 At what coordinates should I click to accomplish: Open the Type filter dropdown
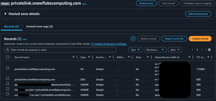pos(135,50)
